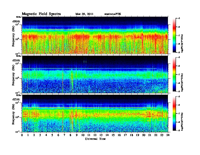Click the "dD/dt" panel label
Viewport: 200px width, 155px height.
[x=16, y=60]
